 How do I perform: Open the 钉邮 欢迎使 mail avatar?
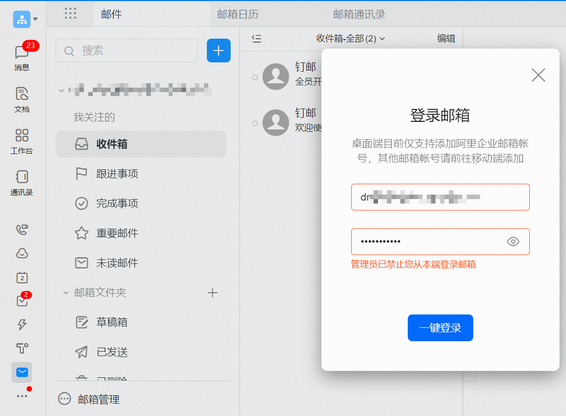click(x=276, y=122)
